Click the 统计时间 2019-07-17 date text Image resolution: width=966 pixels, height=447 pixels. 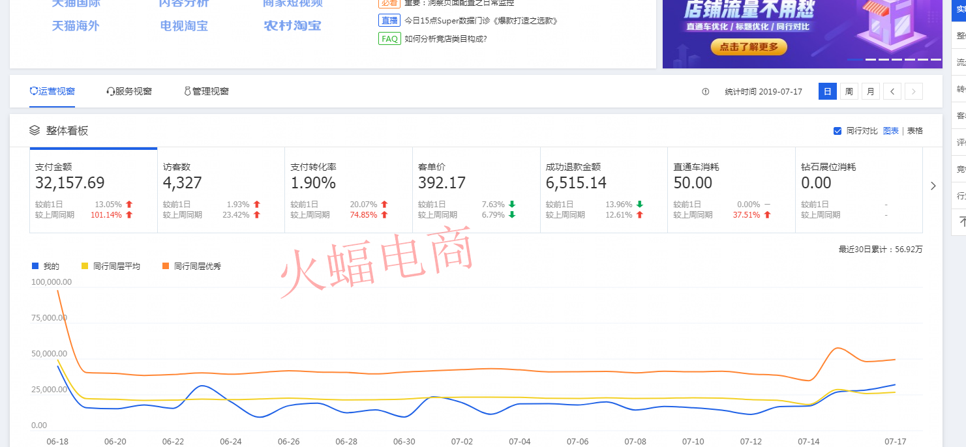(x=763, y=92)
